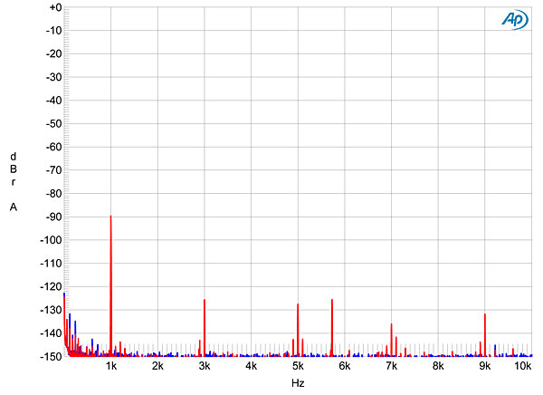
Task: Select the 2k tick label on the x-axis
Action: [x=157, y=367]
